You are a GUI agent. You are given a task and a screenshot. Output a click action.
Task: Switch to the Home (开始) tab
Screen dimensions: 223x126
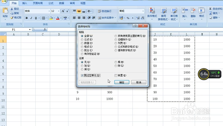click(x=14, y=3)
